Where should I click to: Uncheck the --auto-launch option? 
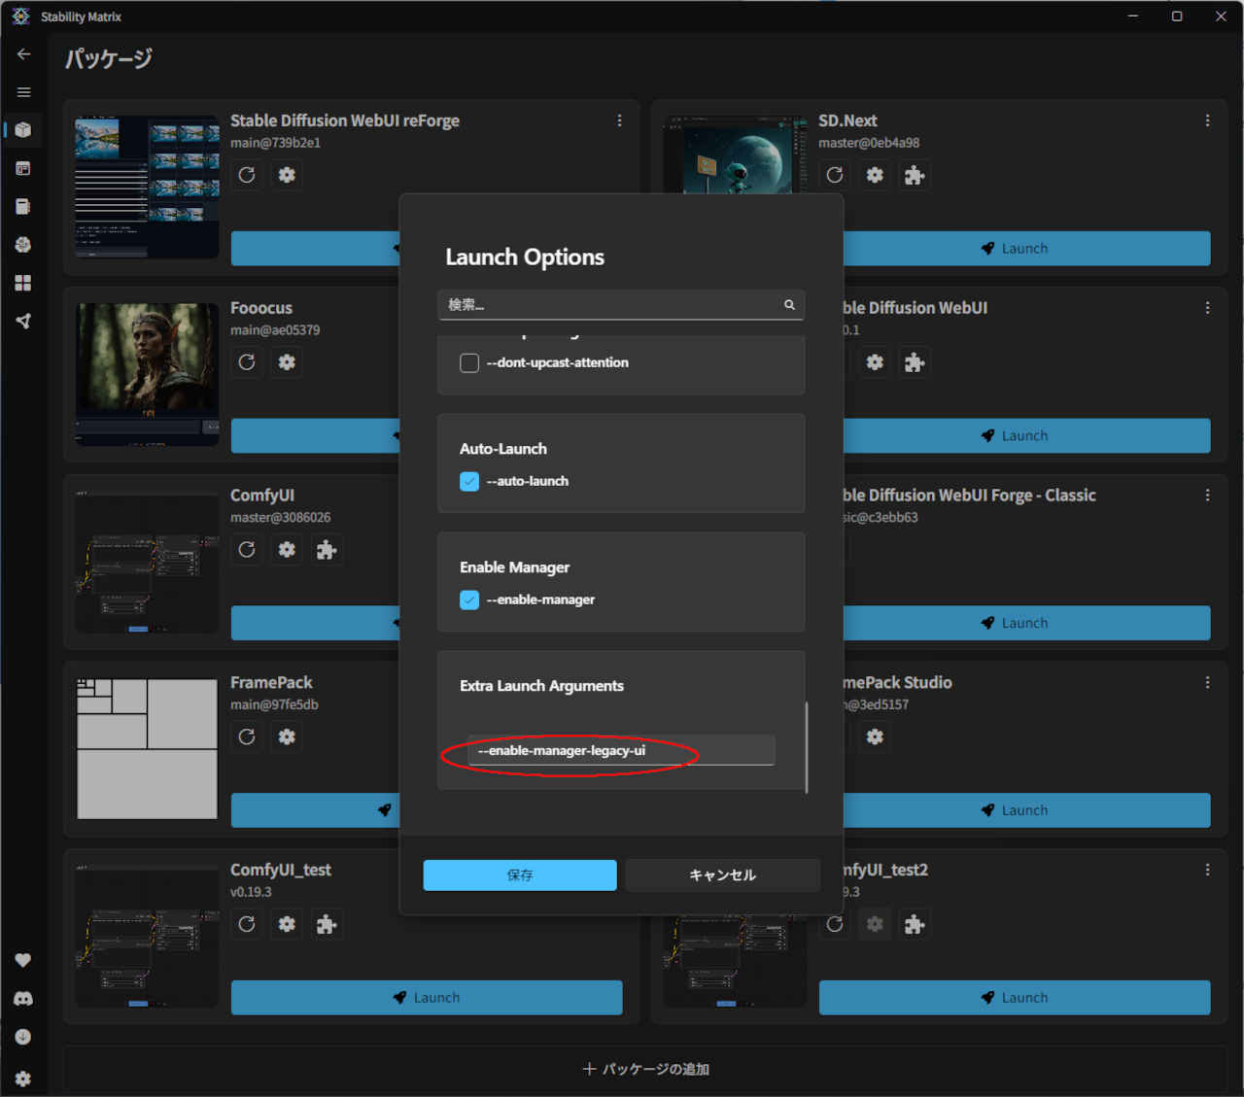click(469, 482)
